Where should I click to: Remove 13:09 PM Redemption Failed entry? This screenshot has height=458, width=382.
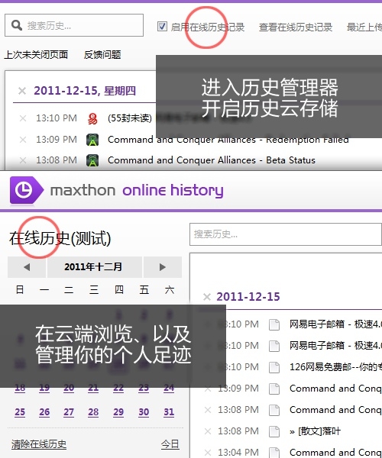pyautogui.click(x=23, y=140)
